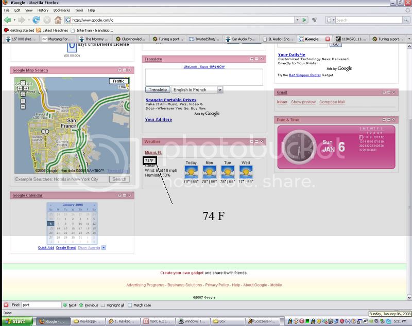Remove the Gmail gadget with its X icon

(x=394, y=93)
